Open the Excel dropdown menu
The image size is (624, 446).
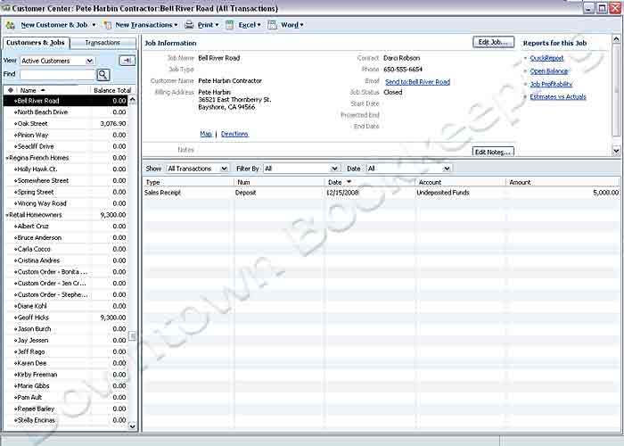(259, 25)
